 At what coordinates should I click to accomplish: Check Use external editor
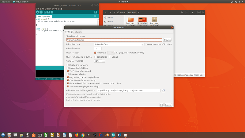(x=68, y=74)
